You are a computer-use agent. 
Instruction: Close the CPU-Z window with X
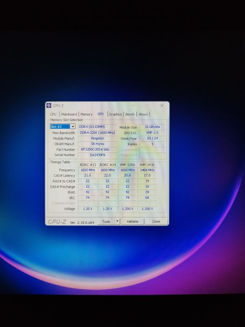tap(161, 106)
